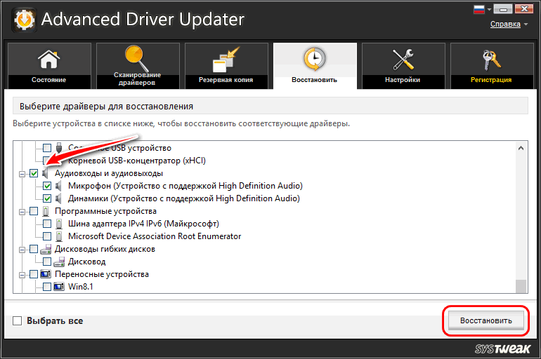This screenshot has height=359, width=541.
Task: Open the Сканирование драйверов tab
Action: 138,66
